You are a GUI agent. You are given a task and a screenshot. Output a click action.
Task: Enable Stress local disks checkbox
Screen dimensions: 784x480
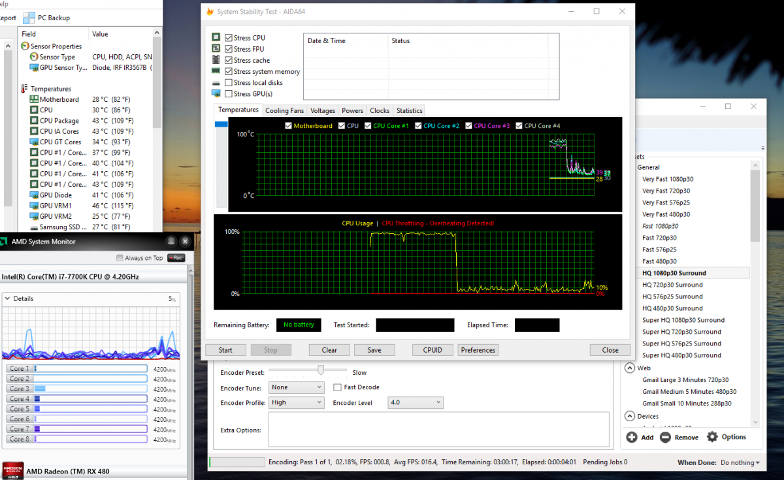229,83
